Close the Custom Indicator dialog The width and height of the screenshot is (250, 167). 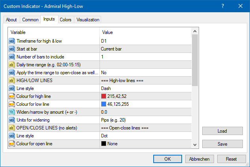point(241,6)
